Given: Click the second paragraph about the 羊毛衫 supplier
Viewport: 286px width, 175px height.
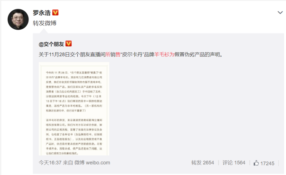Looking at the screenshot, I should click(x=74, y=137).
